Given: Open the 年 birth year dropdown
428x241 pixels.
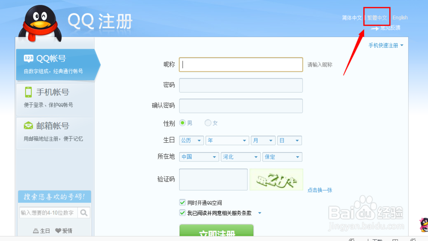Looking at the screenshot, I should pyautogui.click(x=227, y=141).
